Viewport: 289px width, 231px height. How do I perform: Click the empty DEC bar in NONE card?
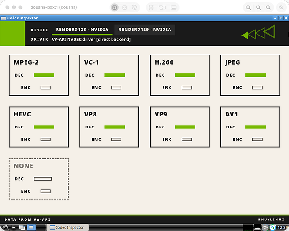click(x=43, y=179)
